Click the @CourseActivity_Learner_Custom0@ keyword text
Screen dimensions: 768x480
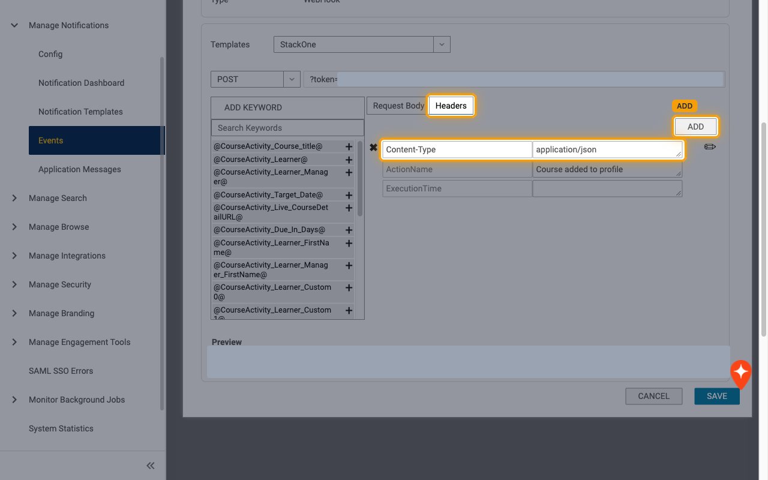[x=272, y=292]
